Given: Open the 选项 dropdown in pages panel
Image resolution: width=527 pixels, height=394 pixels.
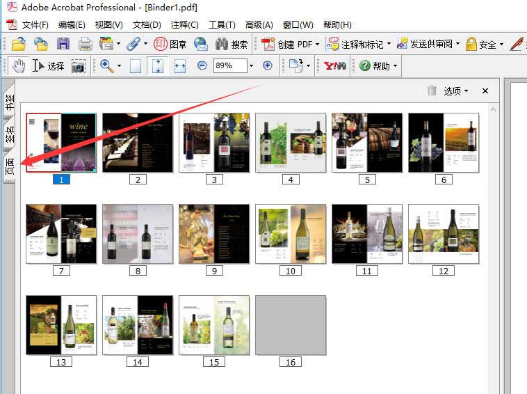Looking at the screenshot, I should point(455,90).
